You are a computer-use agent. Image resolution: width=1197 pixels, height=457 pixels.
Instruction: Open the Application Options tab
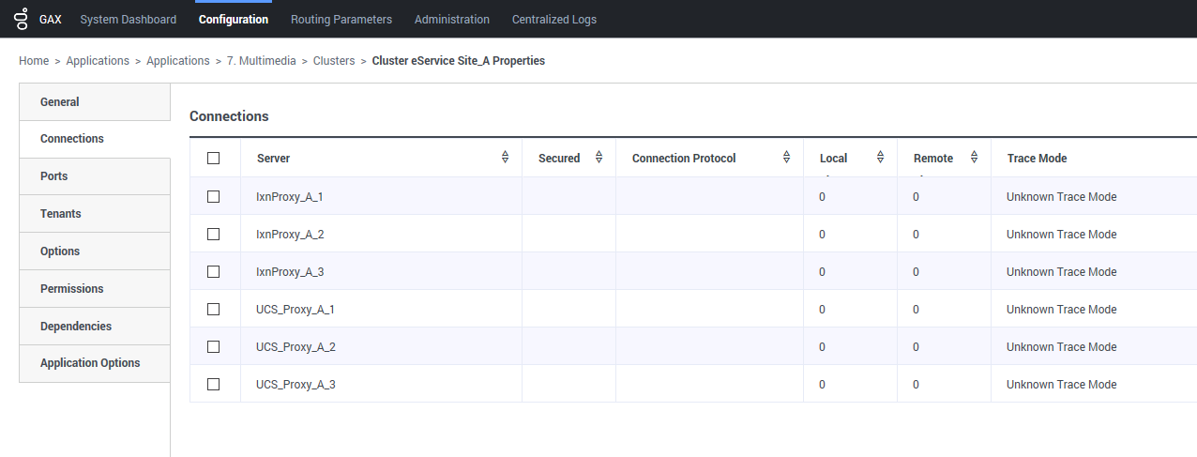tap(90, 363)
